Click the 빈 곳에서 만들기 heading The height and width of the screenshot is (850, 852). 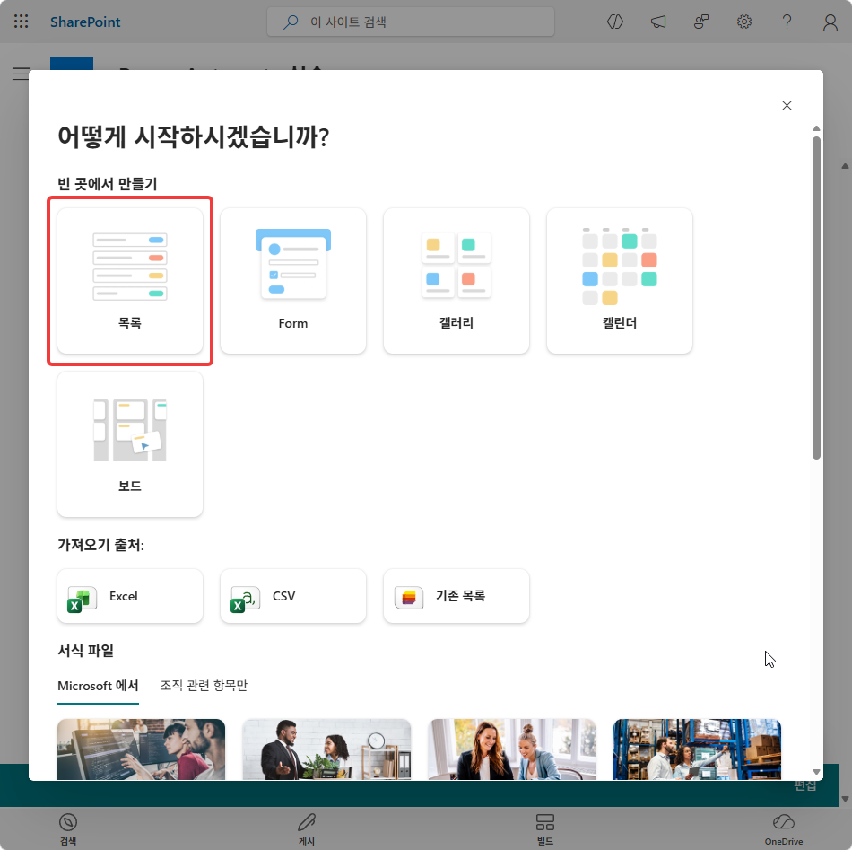click(x=108, y=184)
